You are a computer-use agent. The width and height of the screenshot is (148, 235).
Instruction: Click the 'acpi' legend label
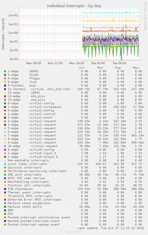pos(33,86)
